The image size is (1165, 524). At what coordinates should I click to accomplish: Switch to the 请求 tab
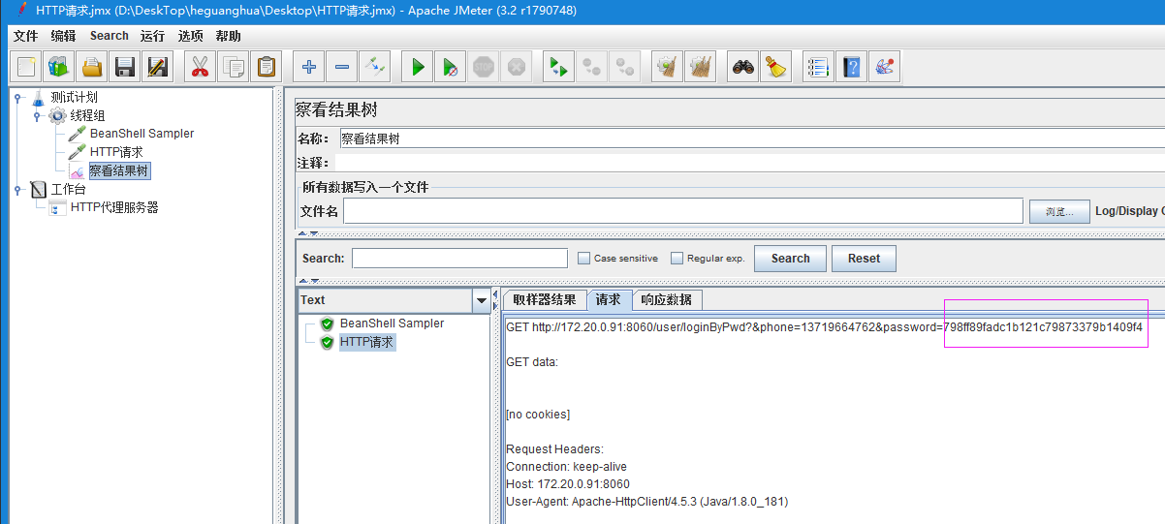(609, 299)
